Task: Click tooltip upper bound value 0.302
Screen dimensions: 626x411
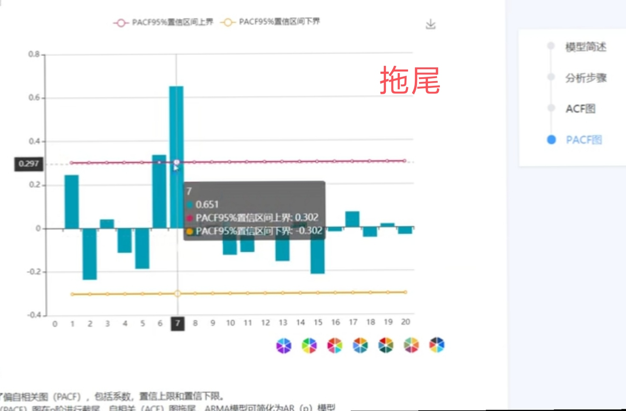Action: (x=306, y=218)
